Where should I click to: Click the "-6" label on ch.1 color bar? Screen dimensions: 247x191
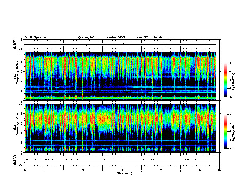click(x=230, y=63)
